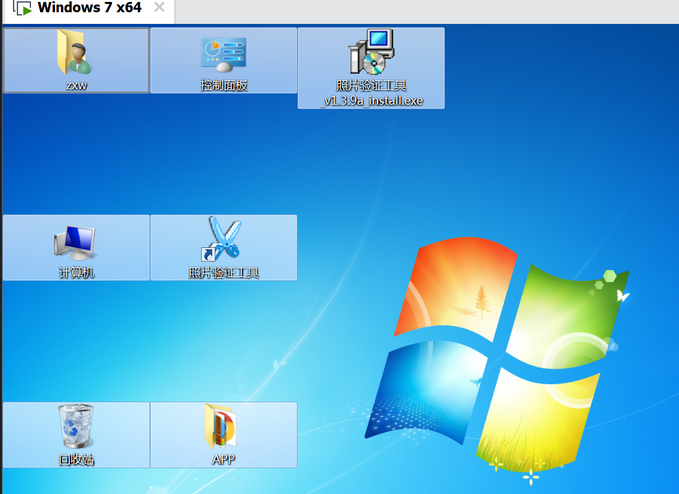
Task: Click the 计算机 computer icon
Action: (75, 242)
